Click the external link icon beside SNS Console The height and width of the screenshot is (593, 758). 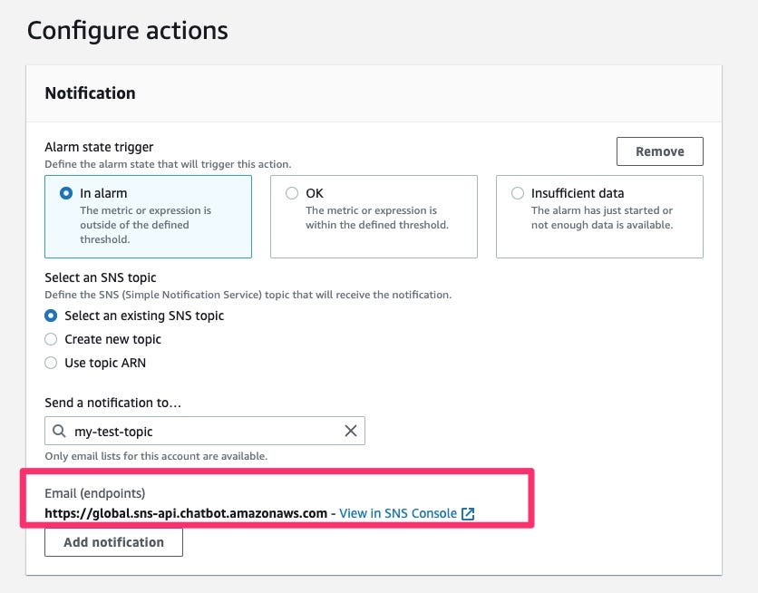click(x=468, y=513)
